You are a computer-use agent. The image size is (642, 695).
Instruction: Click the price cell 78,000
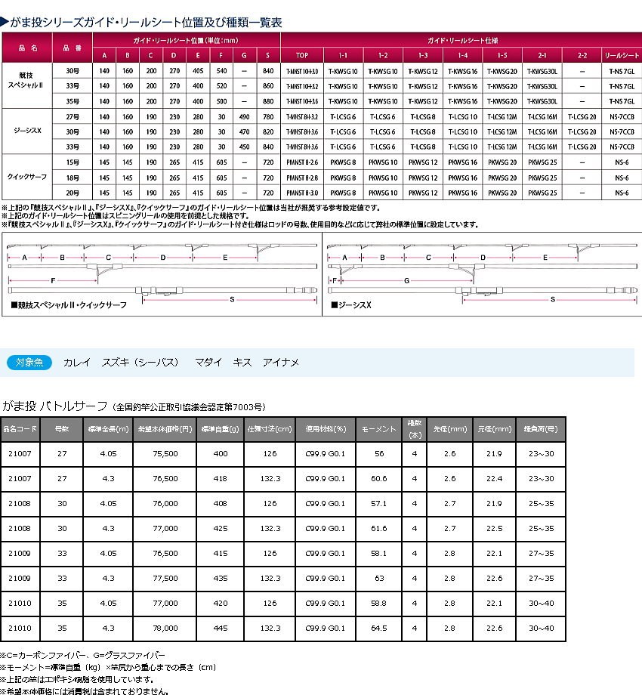[165, 628]
